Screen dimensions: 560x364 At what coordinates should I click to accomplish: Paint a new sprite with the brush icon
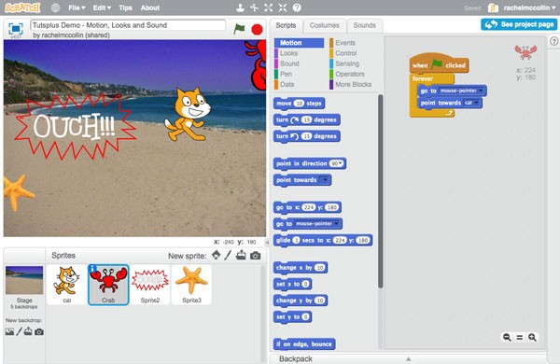tap(228, 255)
